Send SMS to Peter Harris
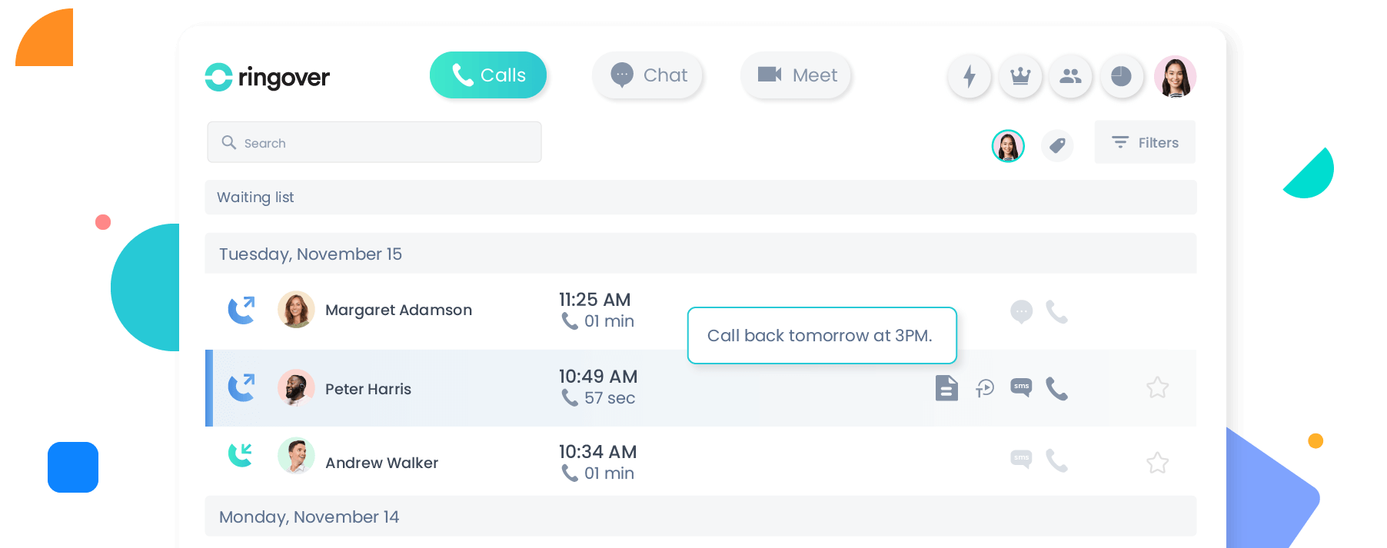The width and height of the screenshot is (1387, 548). point(1021,387)
